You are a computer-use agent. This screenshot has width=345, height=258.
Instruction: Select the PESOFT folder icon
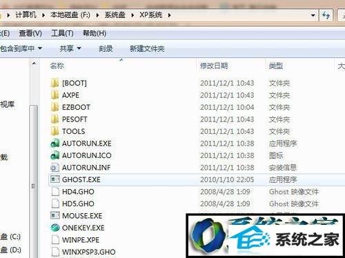[x=55, y=119]
